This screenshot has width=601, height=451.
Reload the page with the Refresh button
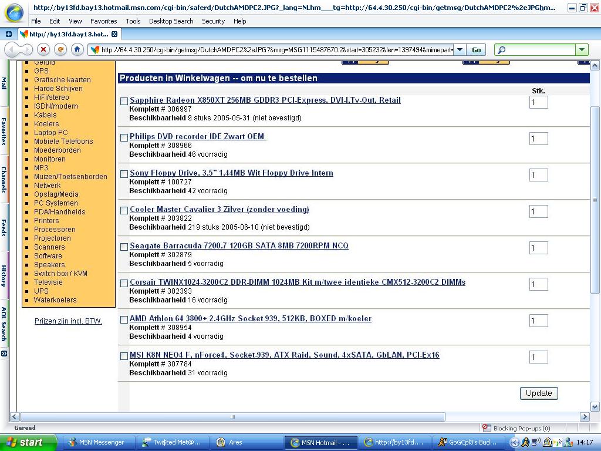60,49
